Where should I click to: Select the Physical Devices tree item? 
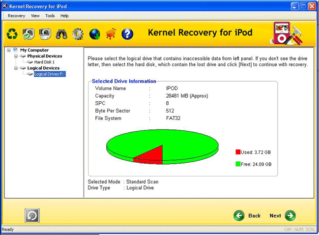pyautogui.click(x=45, y=56)
